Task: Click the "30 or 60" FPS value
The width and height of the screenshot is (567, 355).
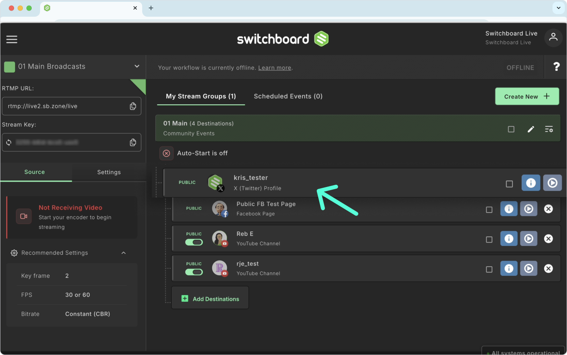Action: tap(77, 295)
